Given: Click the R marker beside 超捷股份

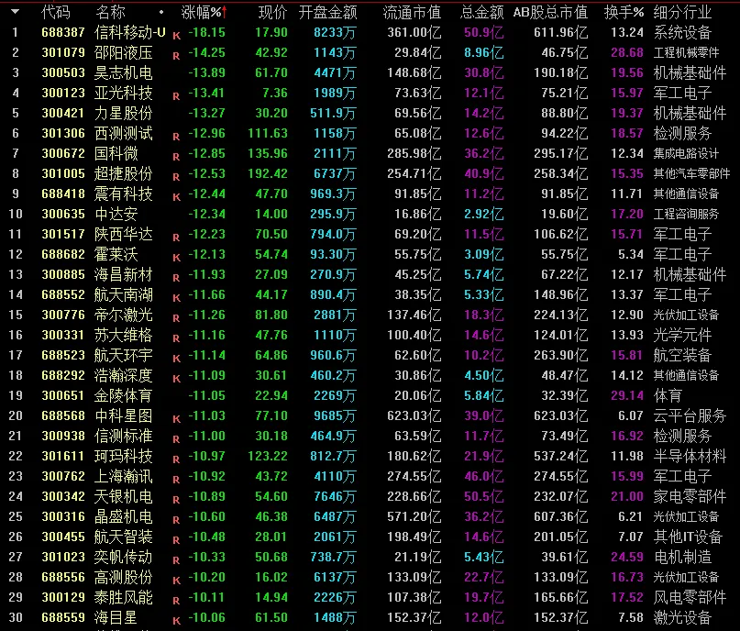Looking at the screenshot, I should [176, 177].
